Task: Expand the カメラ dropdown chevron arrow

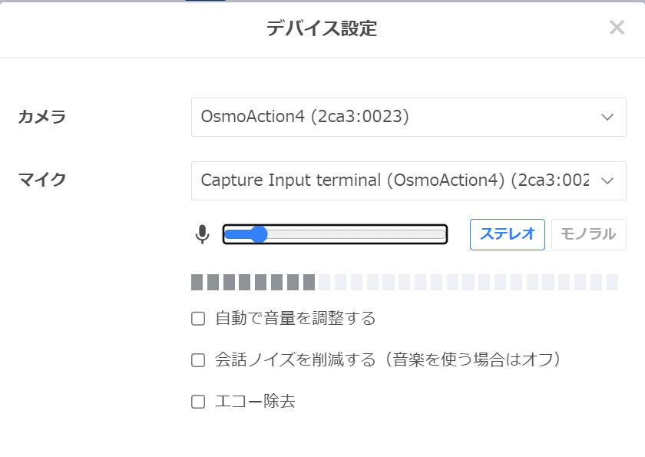Action: click(x=607, y=118)
